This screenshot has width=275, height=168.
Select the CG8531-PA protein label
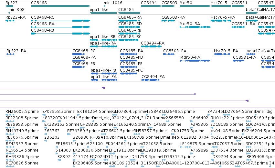tap(245, 57)
